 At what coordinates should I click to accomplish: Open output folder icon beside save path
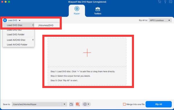71,104
